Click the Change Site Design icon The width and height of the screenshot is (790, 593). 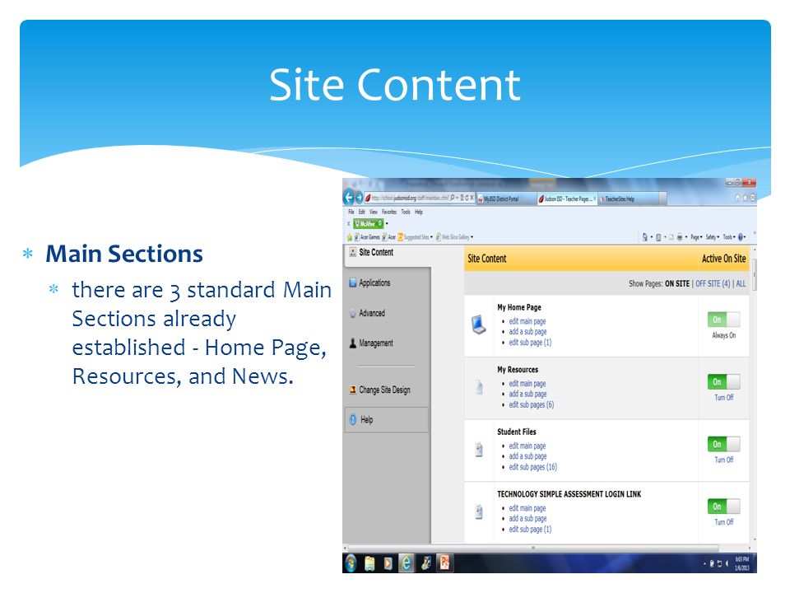[x=353, y=390]
